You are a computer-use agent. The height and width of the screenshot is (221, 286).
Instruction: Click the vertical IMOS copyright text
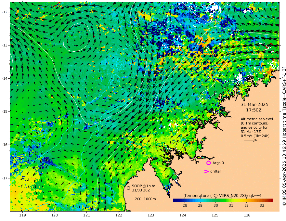[284, 136]
